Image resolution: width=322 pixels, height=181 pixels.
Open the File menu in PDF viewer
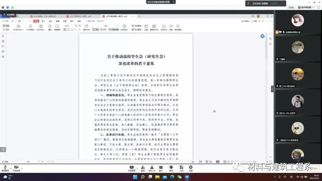[6, 21]
